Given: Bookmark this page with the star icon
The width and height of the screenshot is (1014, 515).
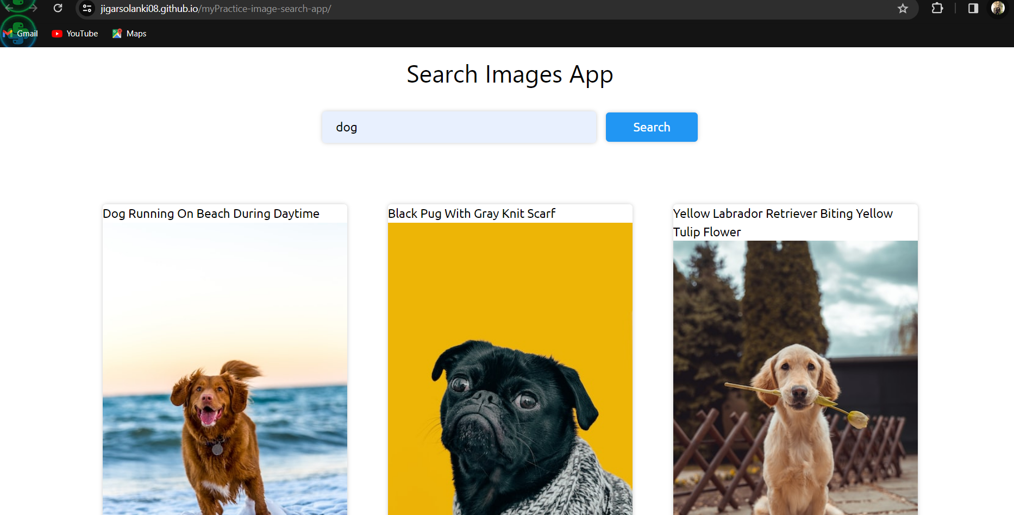Looking at the screenshot, I should tap(903, 9).
